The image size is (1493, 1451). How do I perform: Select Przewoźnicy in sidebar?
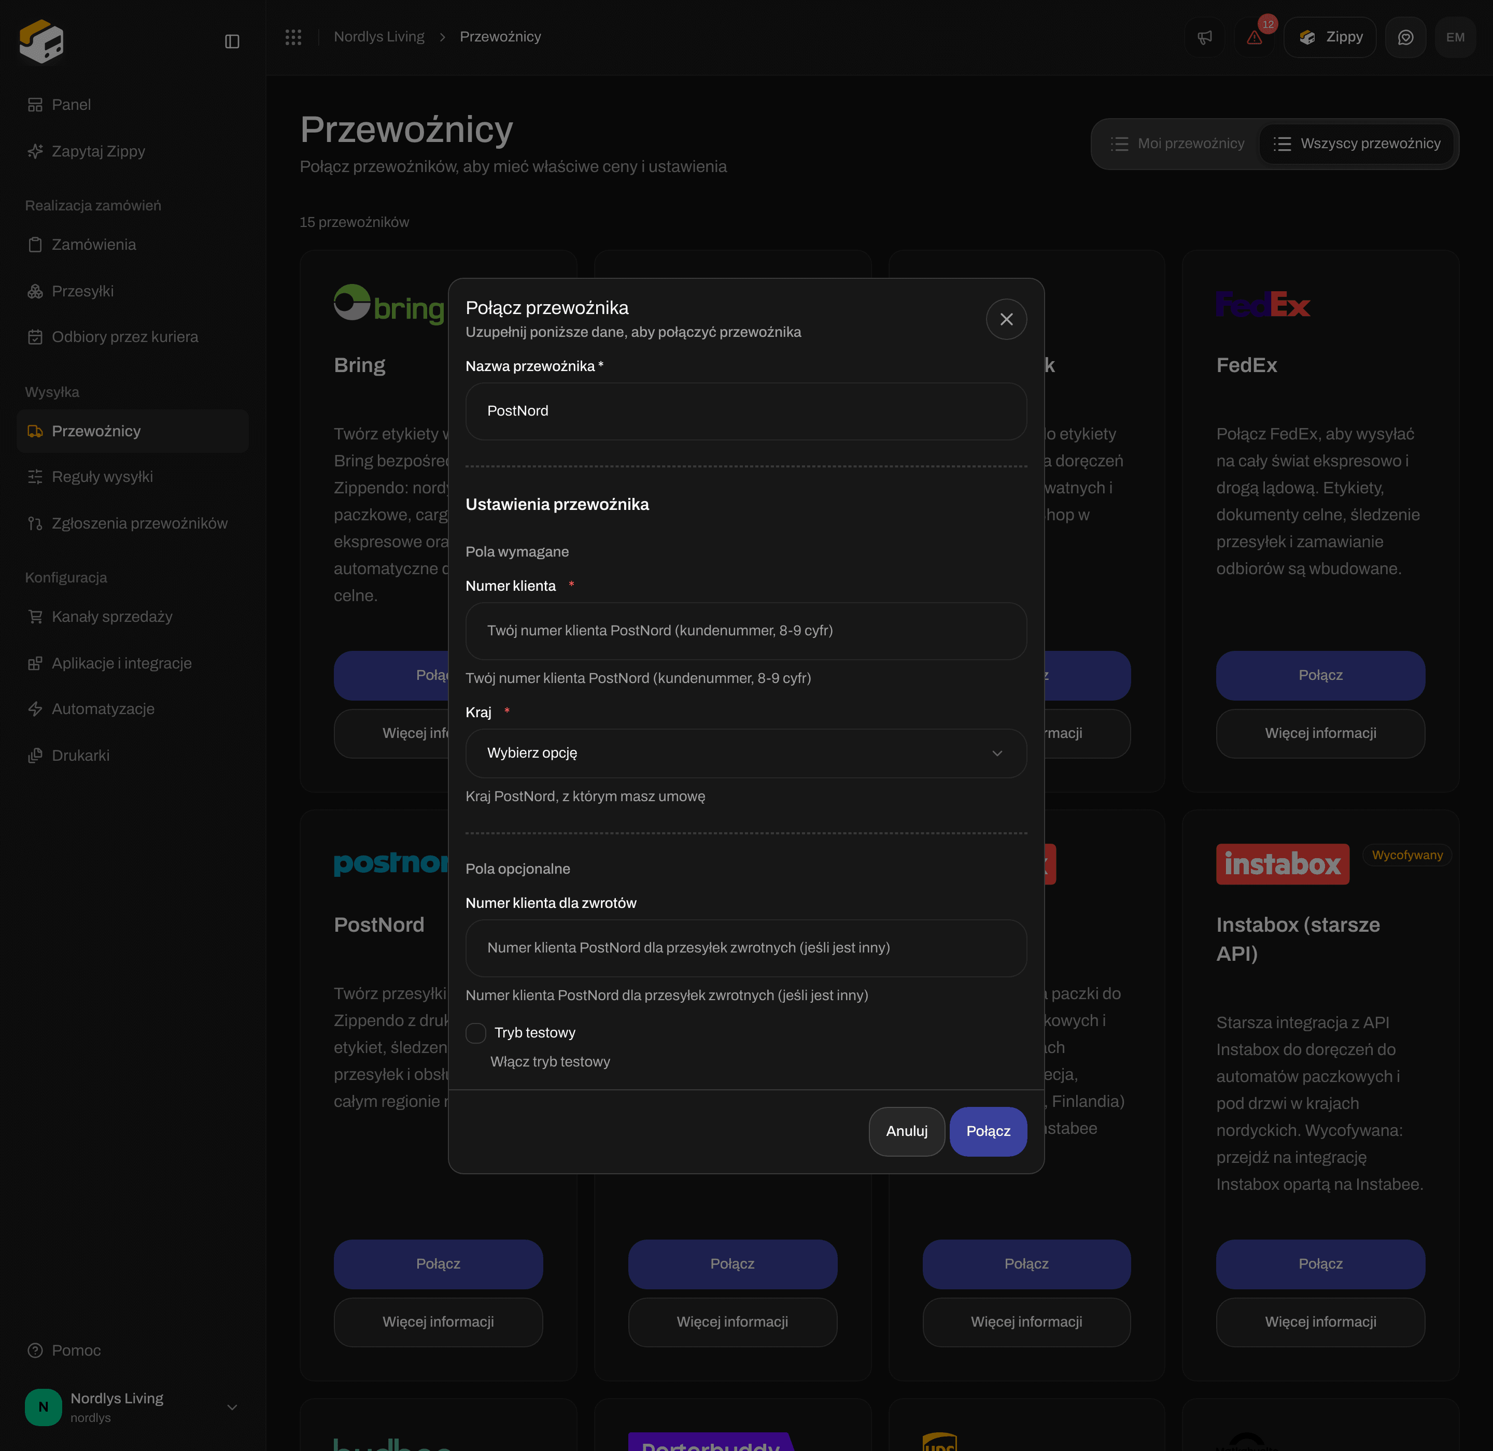(133, 431)
